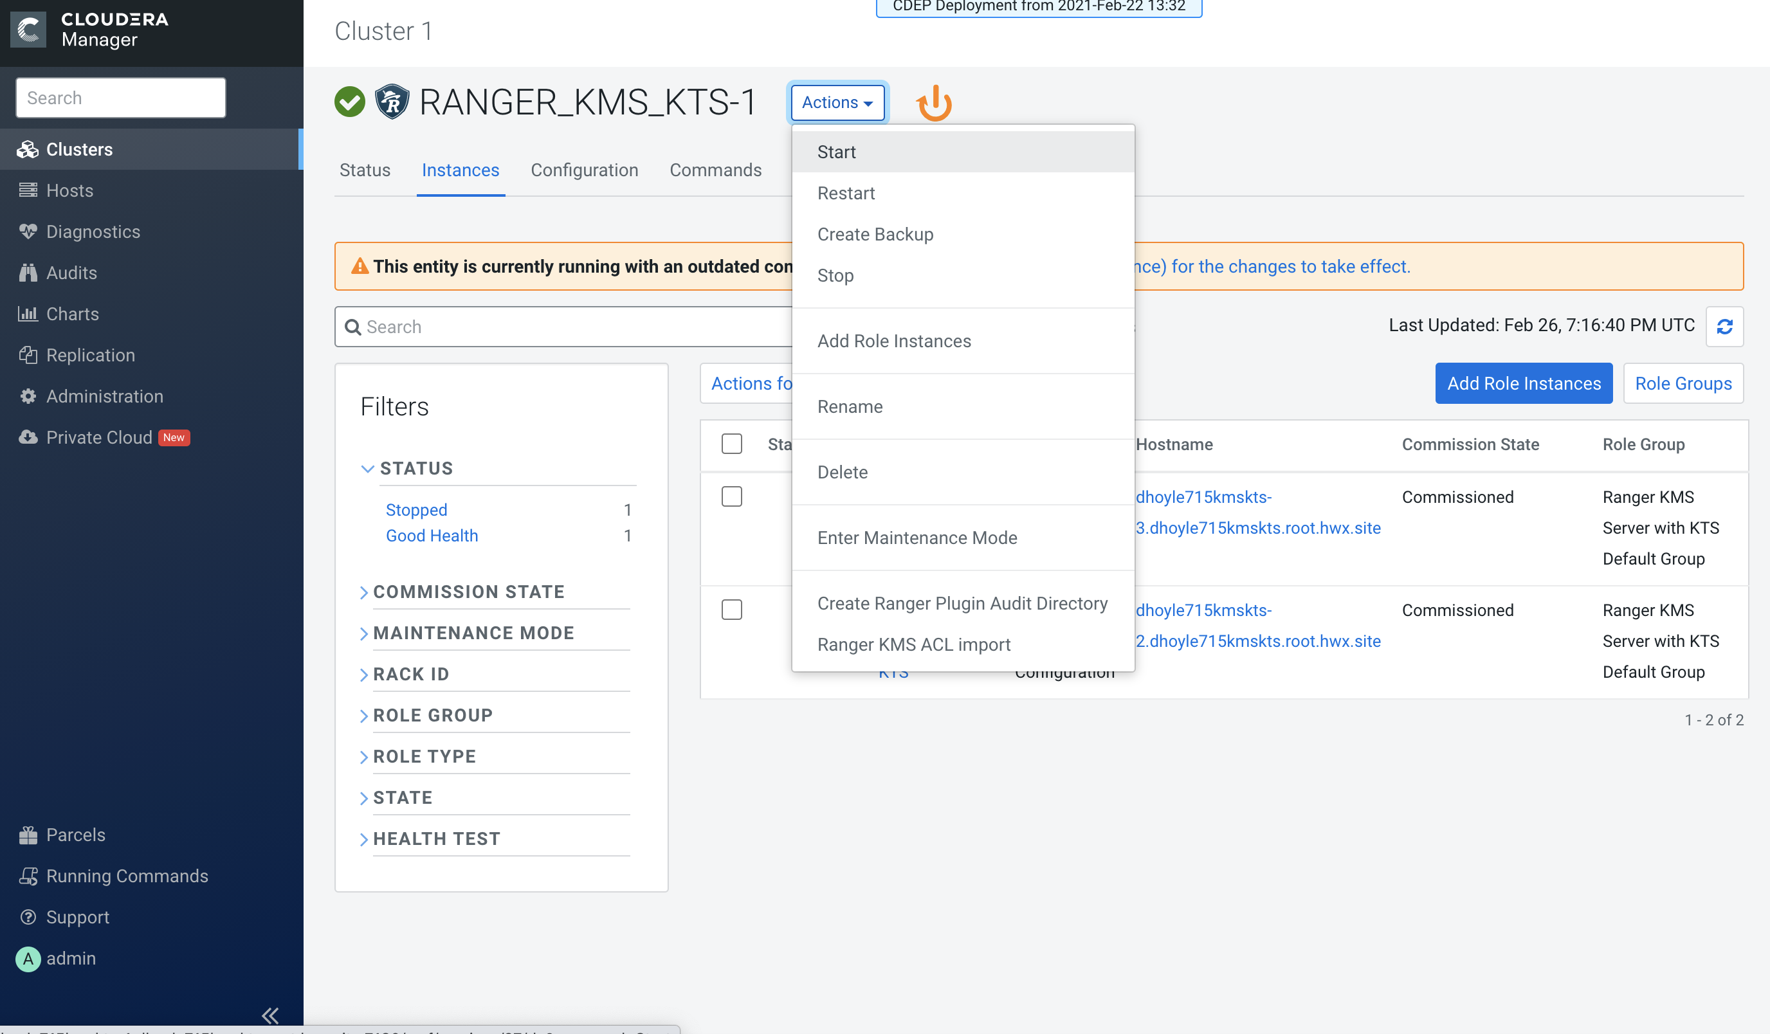This screenshot has width=1770, height=1034.
Task: Collapse the sidebar with double chevron
Action: (270, 1015)
